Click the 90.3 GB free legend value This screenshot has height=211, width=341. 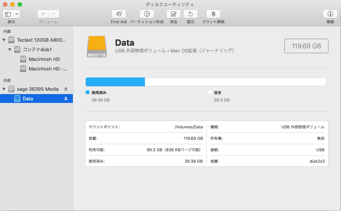[222, 100]
